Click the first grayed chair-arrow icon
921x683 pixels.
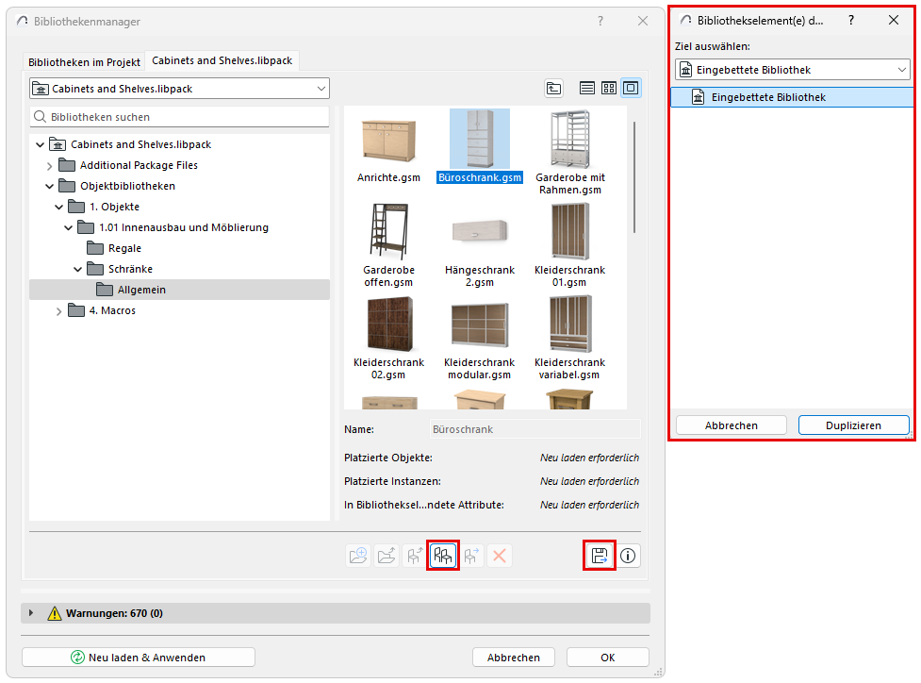click(415, 556)
